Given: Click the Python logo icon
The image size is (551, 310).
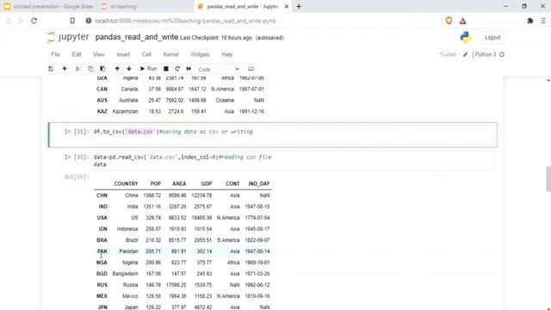Looking at the screenshot, I should click(x=466, y=37).
